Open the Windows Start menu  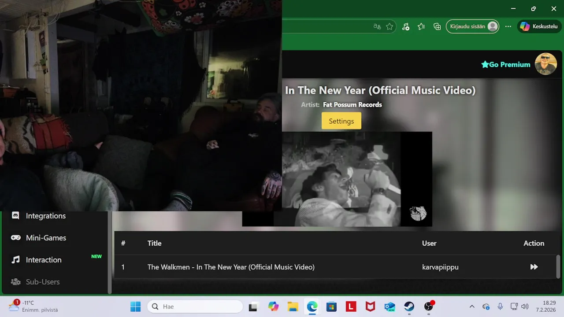coord(135,306)
